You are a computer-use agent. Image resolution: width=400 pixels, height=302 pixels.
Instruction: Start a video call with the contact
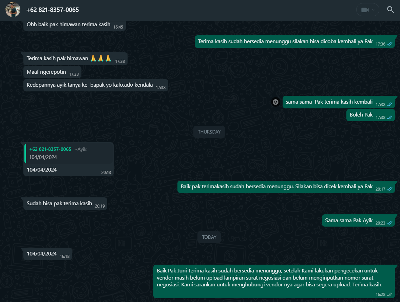pos(365,10)
